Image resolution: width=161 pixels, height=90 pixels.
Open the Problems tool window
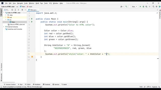(x=37, y=84)
